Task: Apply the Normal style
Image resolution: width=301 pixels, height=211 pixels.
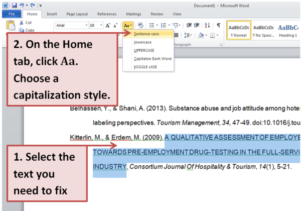Action: coord(239,30)
